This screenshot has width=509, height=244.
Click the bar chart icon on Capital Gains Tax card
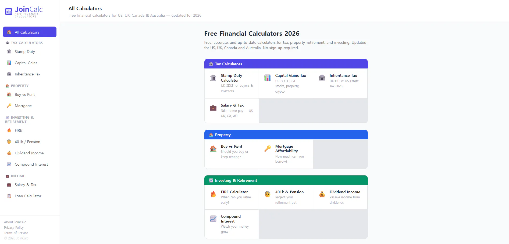point(268,78)
